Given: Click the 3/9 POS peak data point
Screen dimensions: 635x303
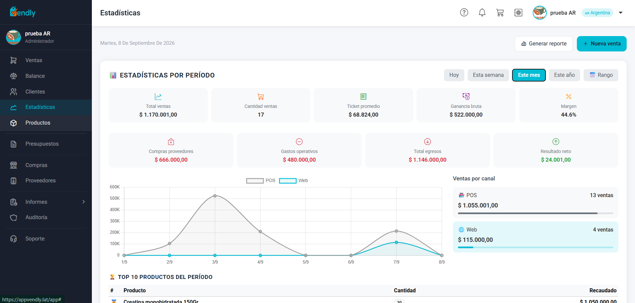Looking at the screenshot, I should pyautogui.click(x=215, y=196).
